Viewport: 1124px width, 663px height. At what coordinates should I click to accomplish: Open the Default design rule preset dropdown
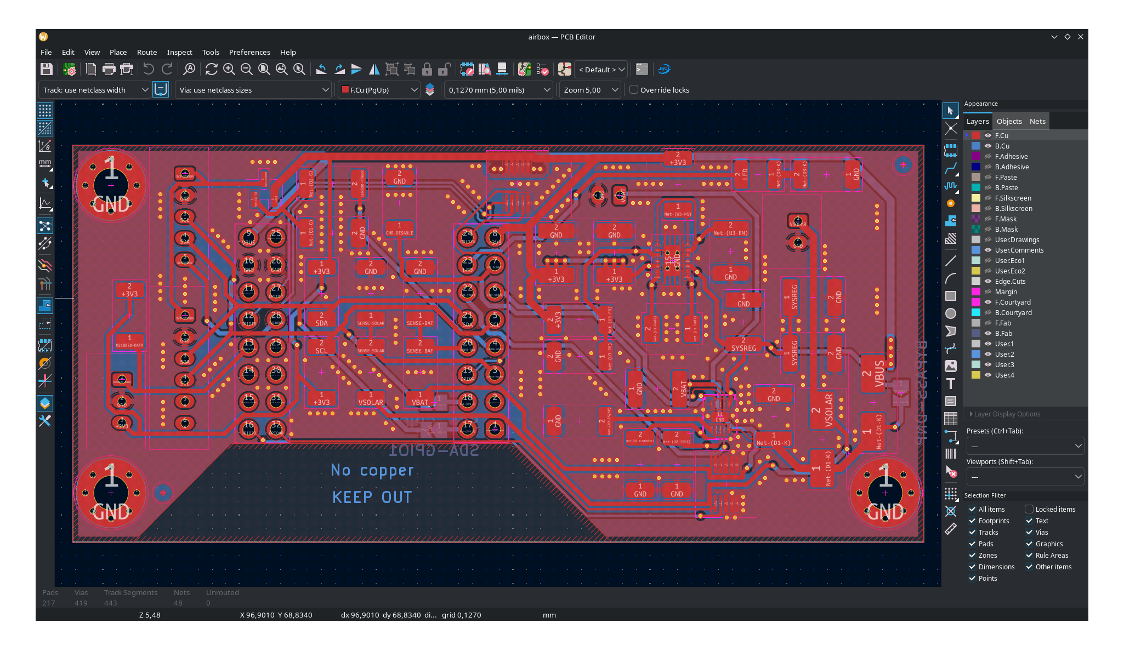point(601,70)
